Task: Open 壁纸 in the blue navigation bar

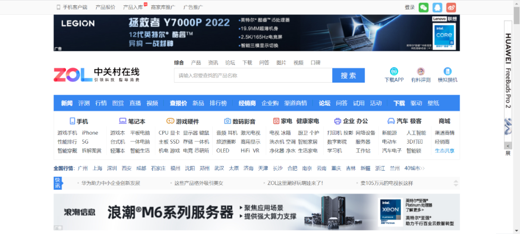Action: (x=433, y=103)
